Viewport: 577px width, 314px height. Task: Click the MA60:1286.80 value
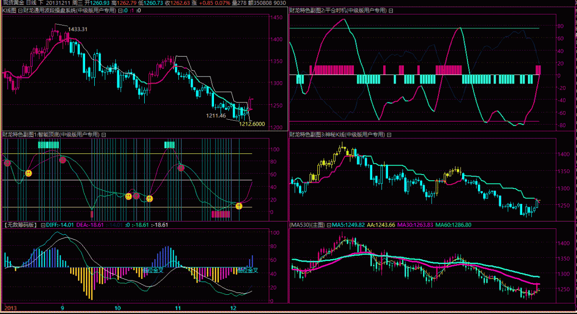click(453, 225)
